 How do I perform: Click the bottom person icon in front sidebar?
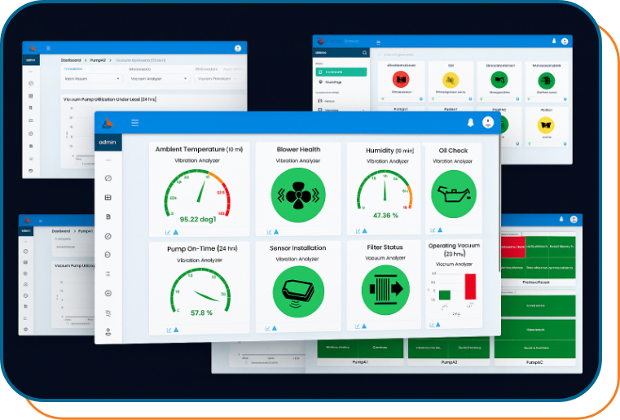click(x=108, y=332)
